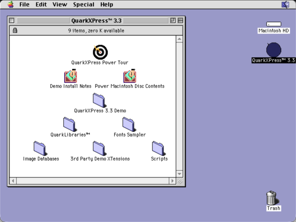Click the '9 items, zero K available' status text

(96, 31)
